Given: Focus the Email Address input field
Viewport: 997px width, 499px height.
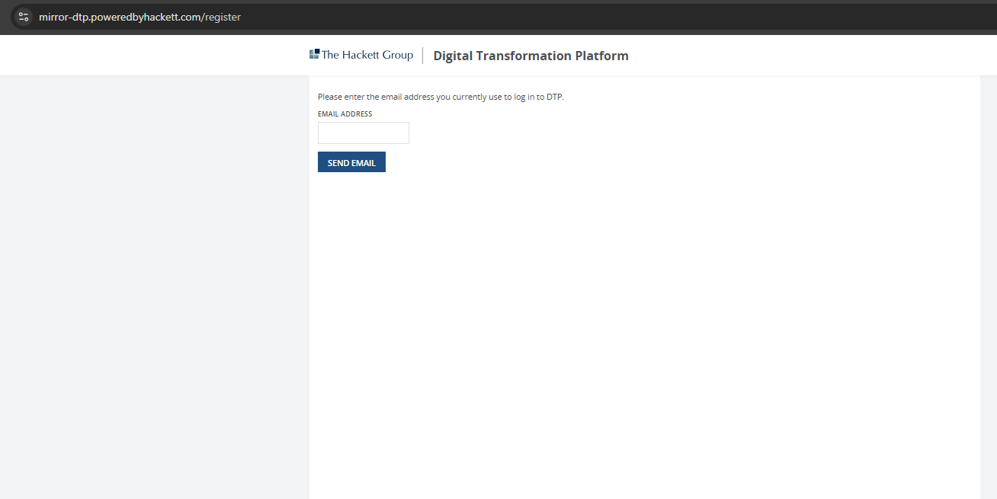Looking at the screenshot, I should coord(364,133).
